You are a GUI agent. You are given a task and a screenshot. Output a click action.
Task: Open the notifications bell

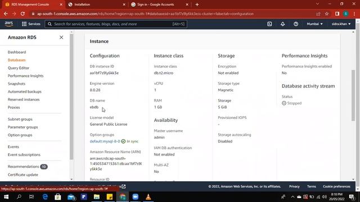[282, 24]
